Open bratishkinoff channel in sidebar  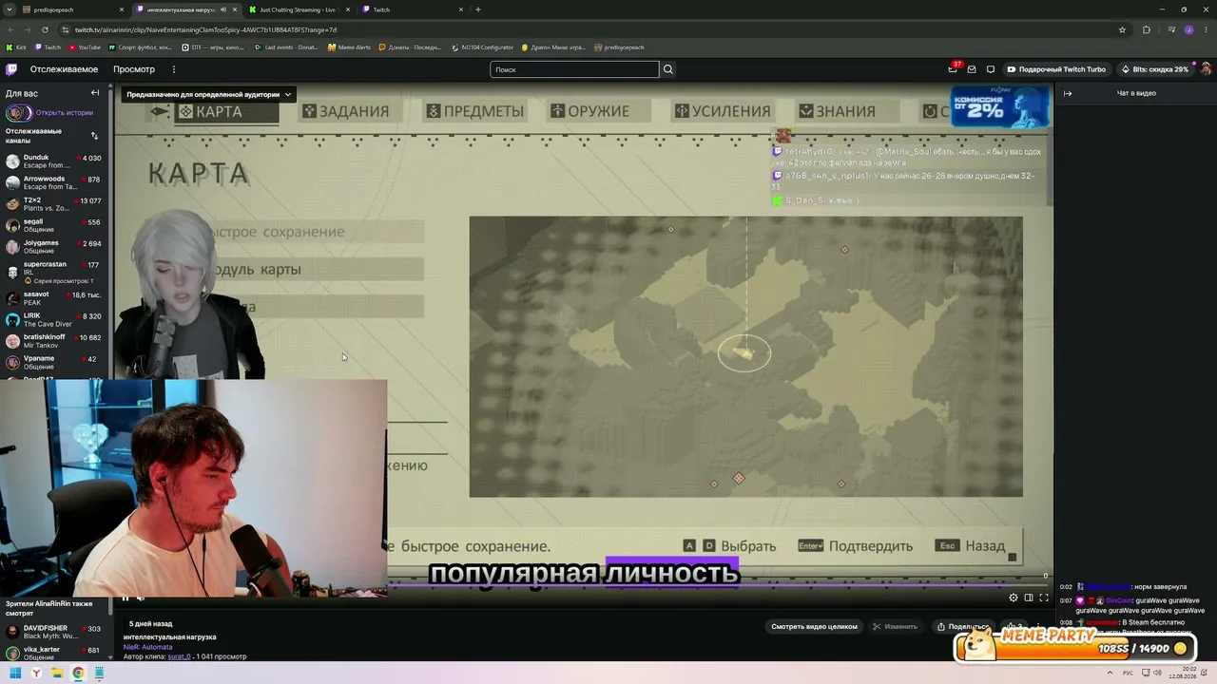tap(53, 341)
